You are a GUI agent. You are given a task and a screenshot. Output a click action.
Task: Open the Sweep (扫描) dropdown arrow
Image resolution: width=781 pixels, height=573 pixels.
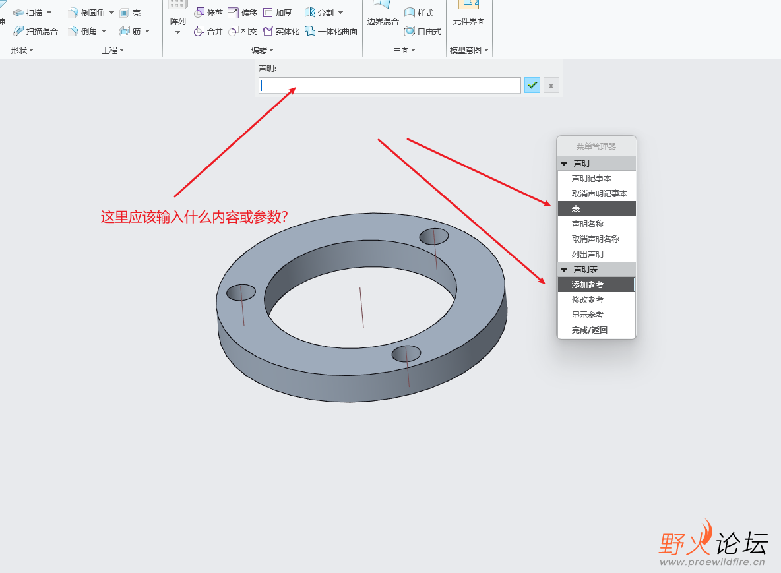(x=49, y=13)
